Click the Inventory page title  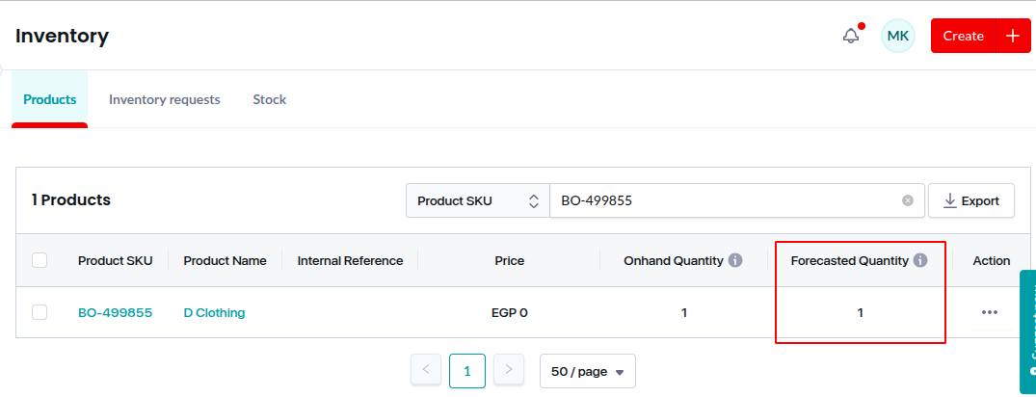62,36
